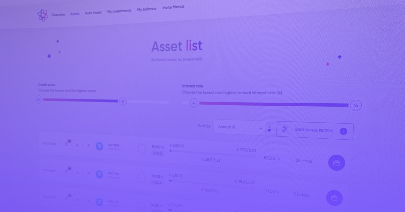Click the lock icon in the 56 days row
Image resolution: width=405 pixels, height=212 pixels.
[77, 173]
